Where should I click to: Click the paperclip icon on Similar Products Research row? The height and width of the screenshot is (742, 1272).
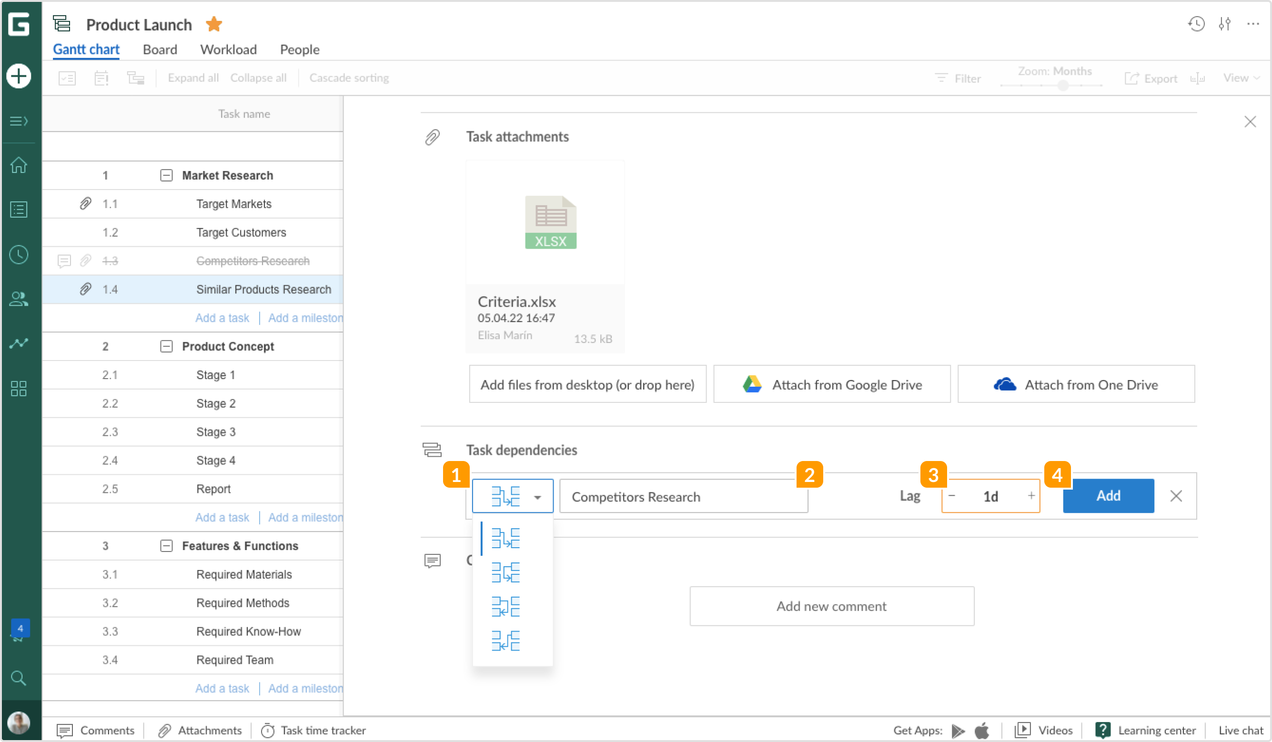tap(85, 289)
